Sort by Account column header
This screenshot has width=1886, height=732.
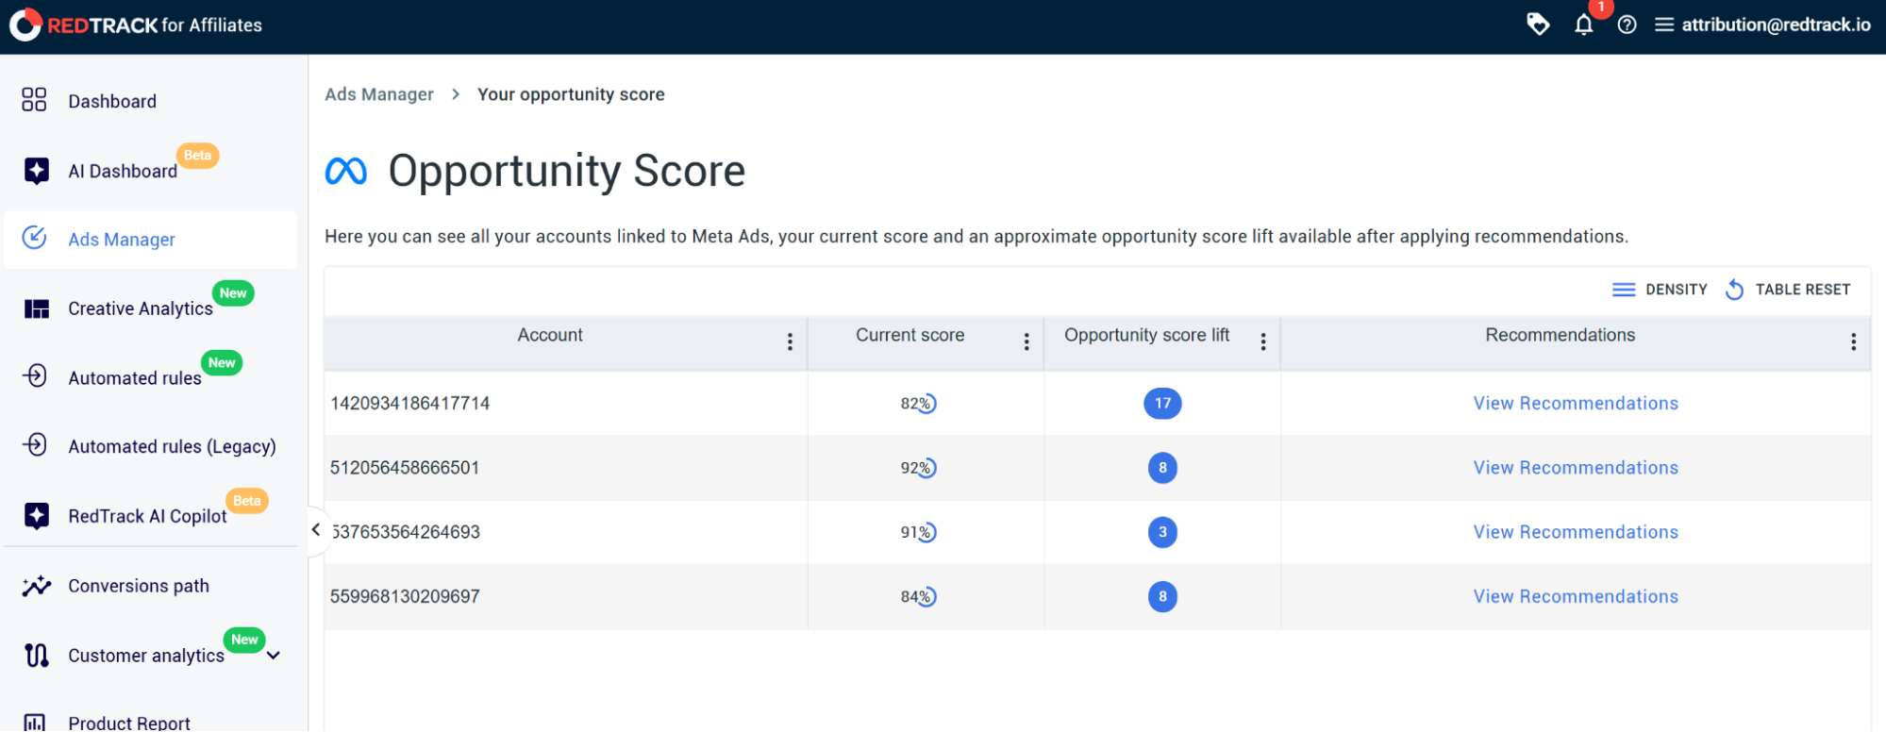pos(550,335)
